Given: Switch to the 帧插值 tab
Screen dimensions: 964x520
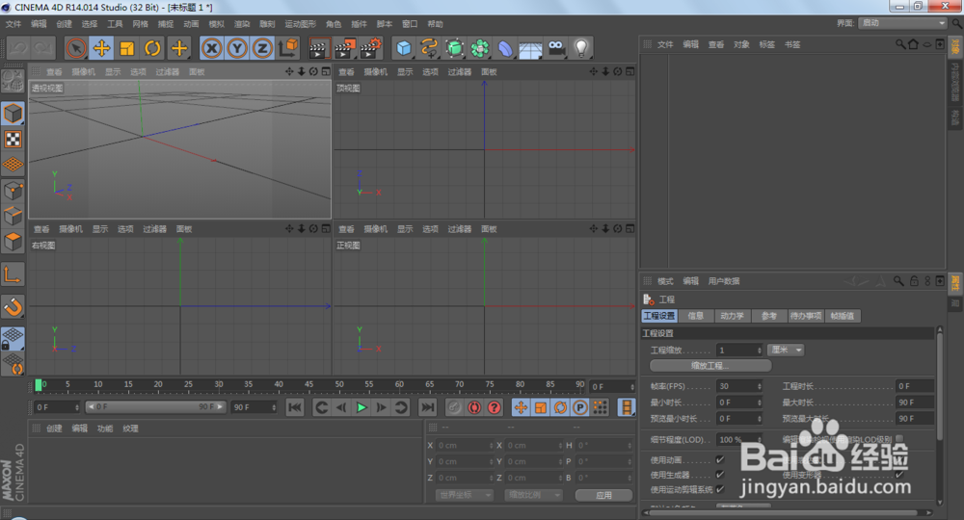Looking at the screenshot, I should tap(843, 316).
